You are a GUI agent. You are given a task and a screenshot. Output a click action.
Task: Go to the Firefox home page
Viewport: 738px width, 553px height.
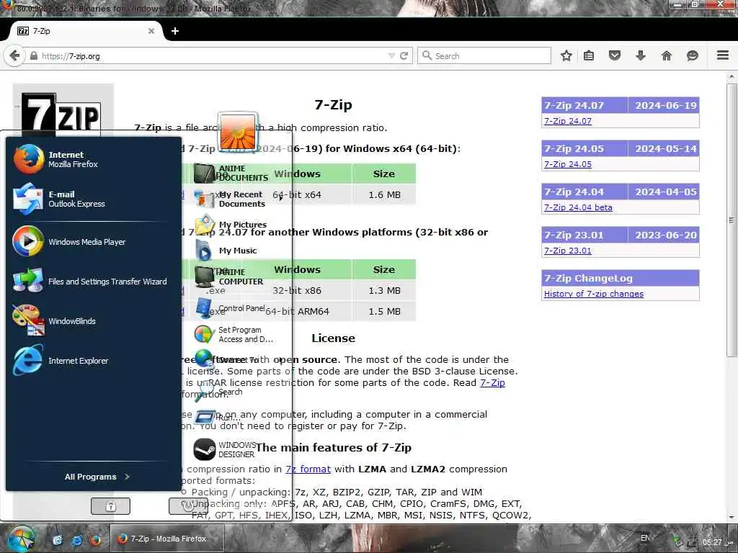click(667, 55)
